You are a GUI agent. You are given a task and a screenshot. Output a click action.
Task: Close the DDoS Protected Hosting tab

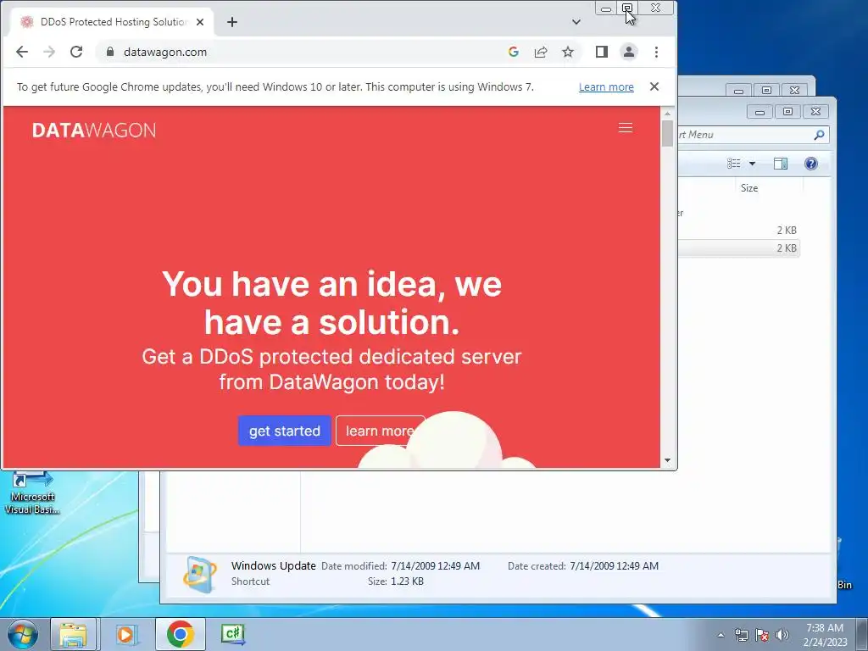pos(200,22)
